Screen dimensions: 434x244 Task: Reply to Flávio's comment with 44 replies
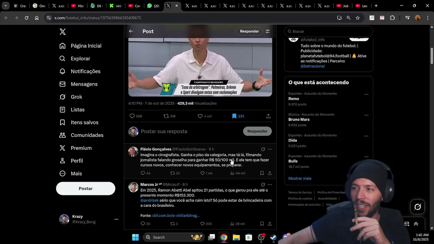143,173
